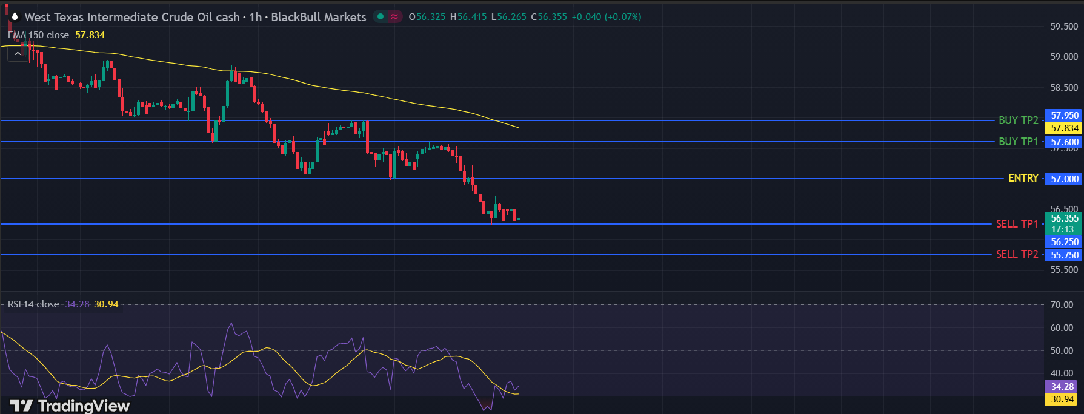Screen dimensions: 1084x414
Task: Click the pink approximate-data indicator icon
Action: point(394,16)
